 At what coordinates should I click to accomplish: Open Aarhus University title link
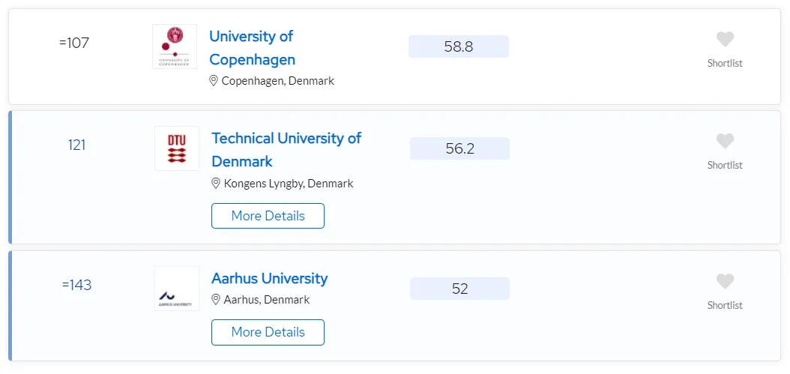(270, 278)
